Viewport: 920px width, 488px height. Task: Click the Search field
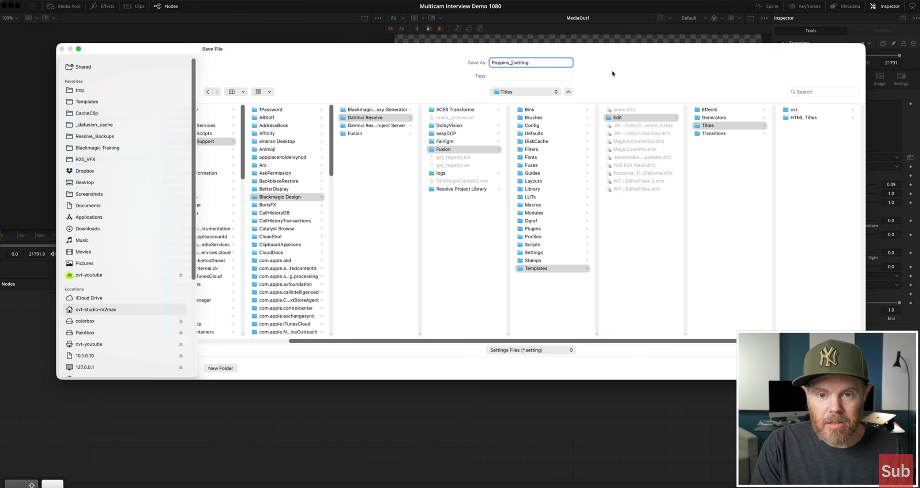click(x=823, y=92)
